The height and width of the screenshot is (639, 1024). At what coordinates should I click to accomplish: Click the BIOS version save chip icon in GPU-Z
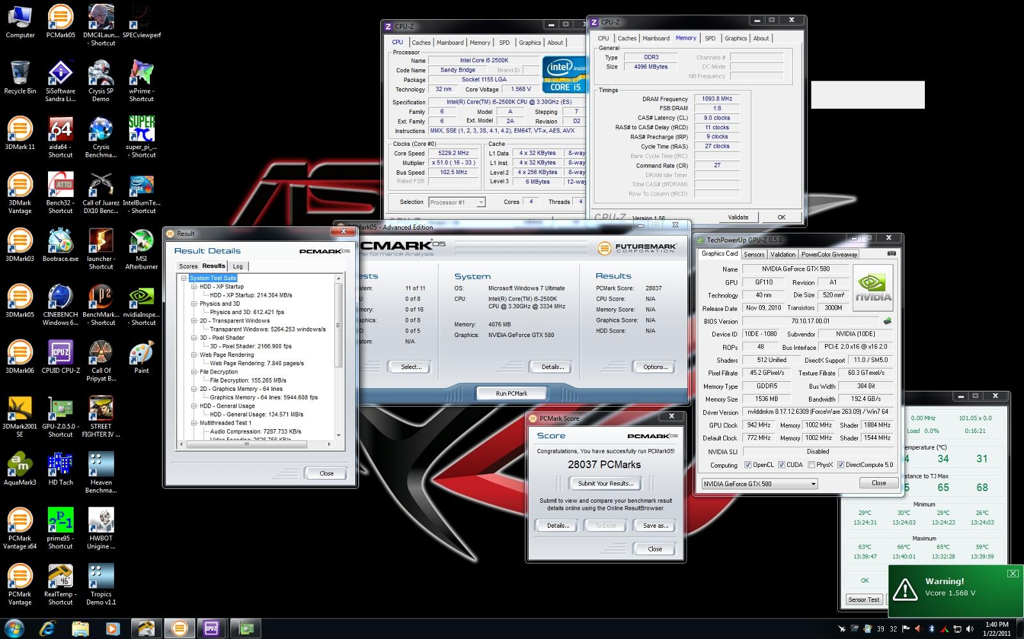[888, 321]
